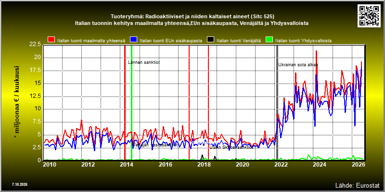
Task: Click the red legend swatch for world imports
Action: point(51,39)
